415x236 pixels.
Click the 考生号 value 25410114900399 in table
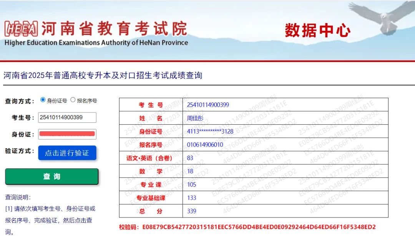(x=208, y=105)
